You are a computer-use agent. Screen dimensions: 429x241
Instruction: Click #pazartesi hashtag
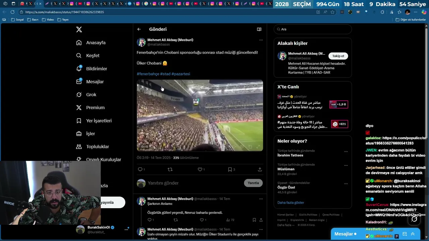pos(181,74)
